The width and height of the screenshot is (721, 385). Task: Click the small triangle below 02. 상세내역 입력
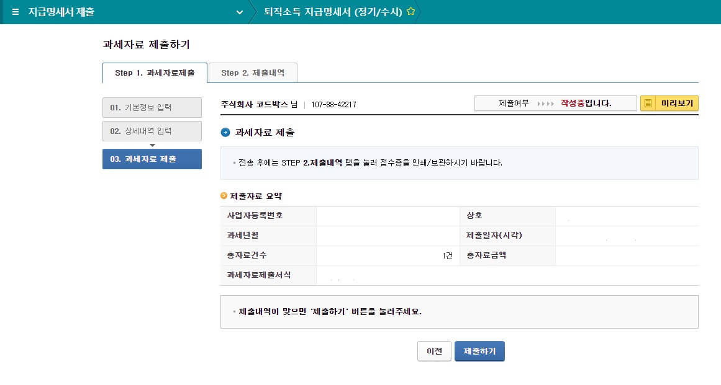tap(152, 145)
